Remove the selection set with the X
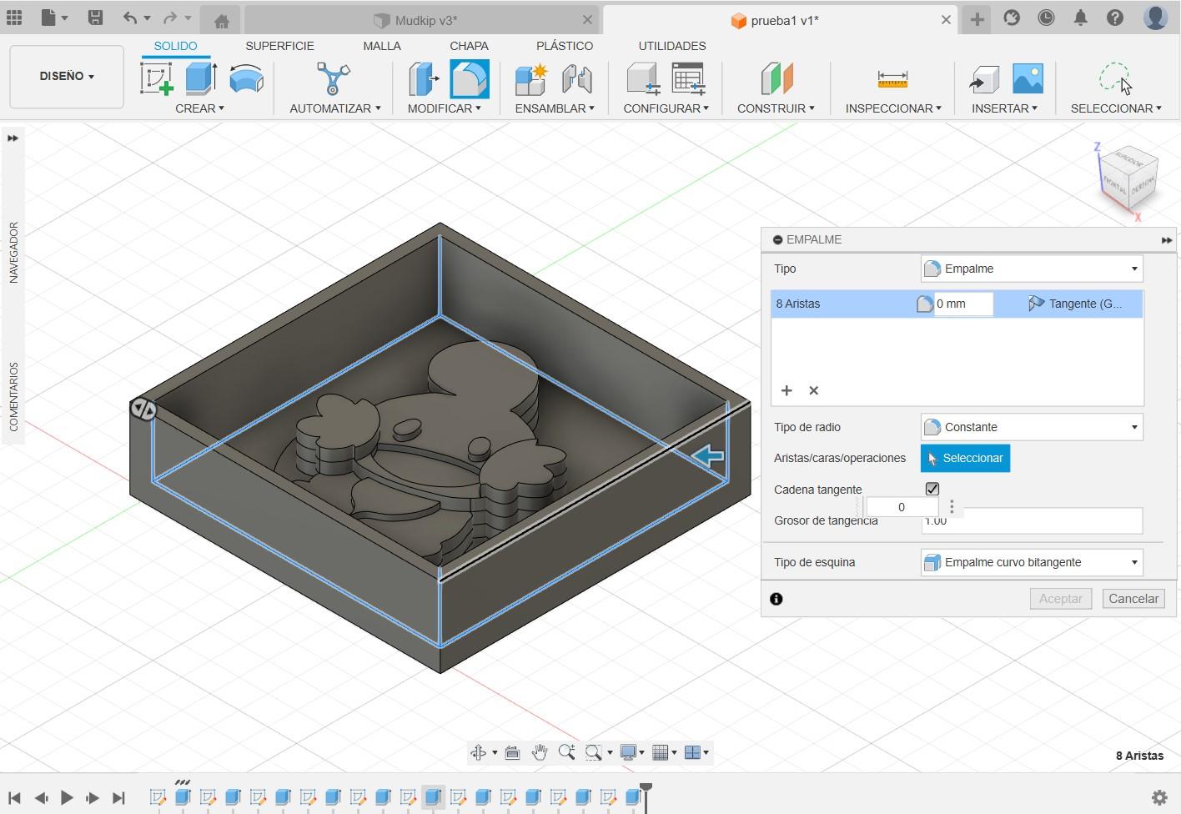Screen dimensions: 1181x814 814,390
